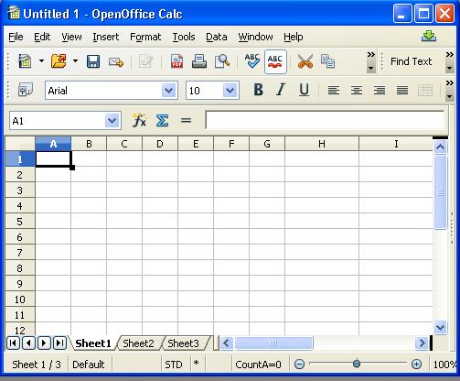Align cell contents left

pyautogui.click(x=334, y=91)
